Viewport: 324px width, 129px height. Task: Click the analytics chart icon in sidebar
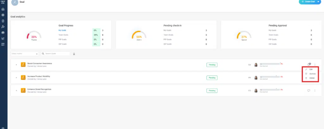click(x=3, y=38)
